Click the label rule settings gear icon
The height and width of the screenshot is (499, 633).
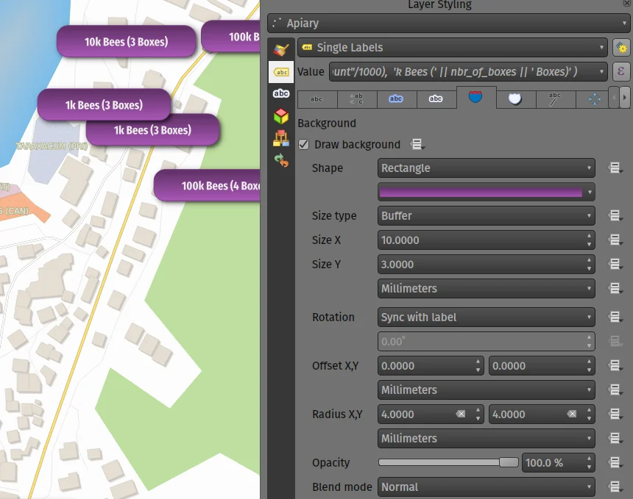[621, 48]
